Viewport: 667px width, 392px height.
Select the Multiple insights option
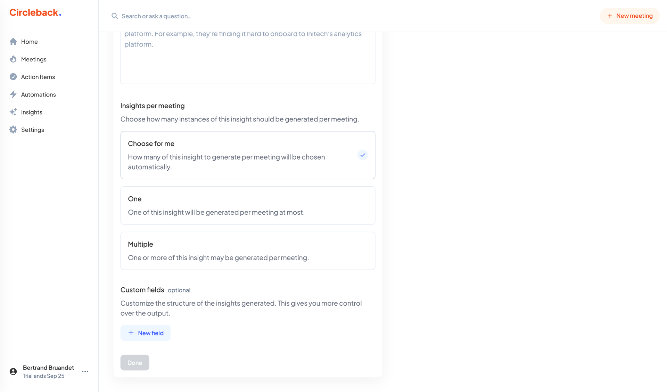pyautogui.click(x=248, y=250)
